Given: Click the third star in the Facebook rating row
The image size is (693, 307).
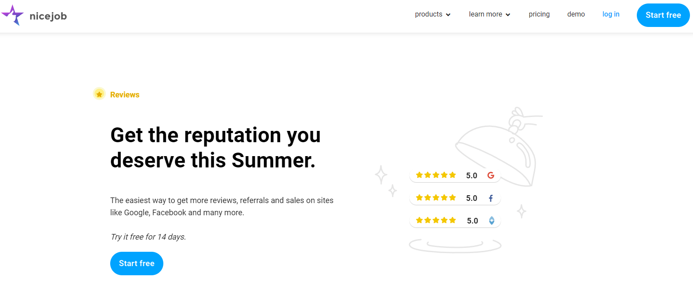Looking at the screenshot, I should click(435, 197).
